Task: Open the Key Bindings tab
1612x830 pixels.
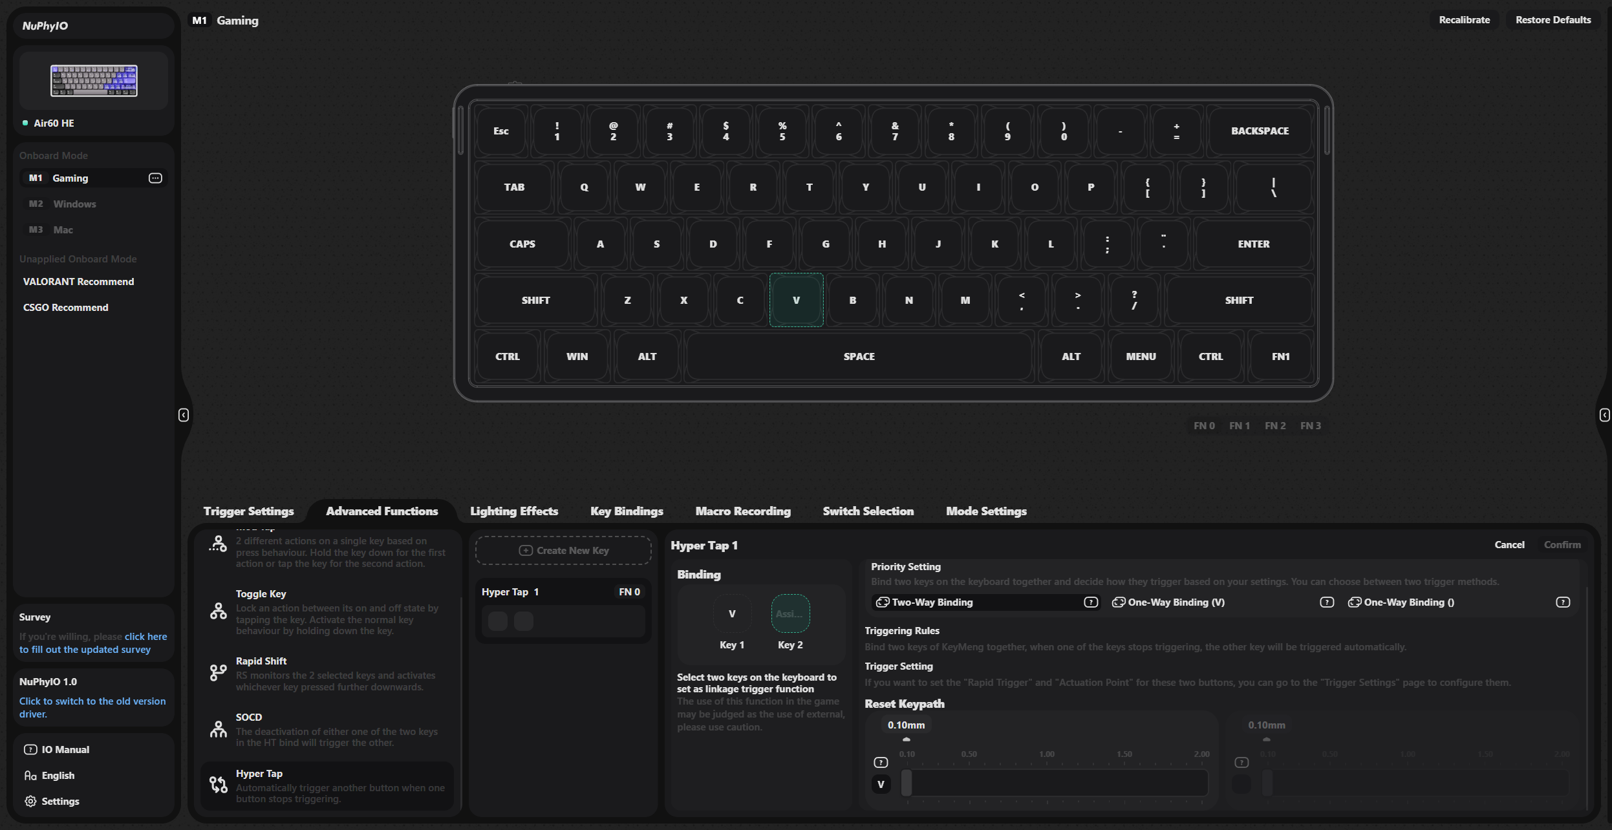Action: coord(627,511)
